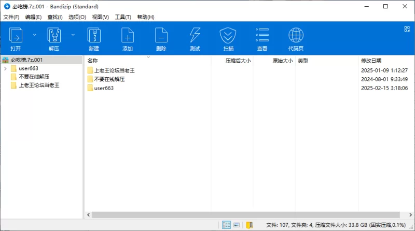Expand the dropdown arrow next to 解压

[73, 35]
